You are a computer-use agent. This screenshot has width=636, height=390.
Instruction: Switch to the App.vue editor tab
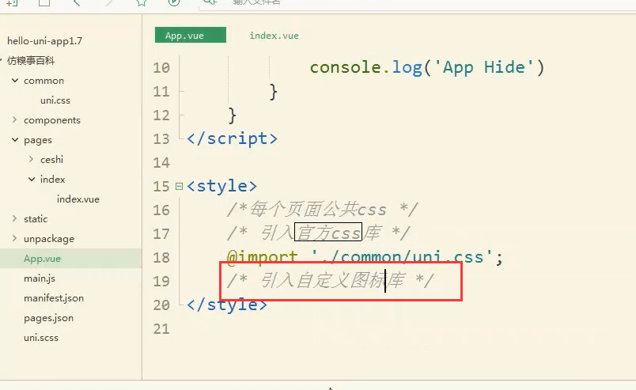click(190, 36)
